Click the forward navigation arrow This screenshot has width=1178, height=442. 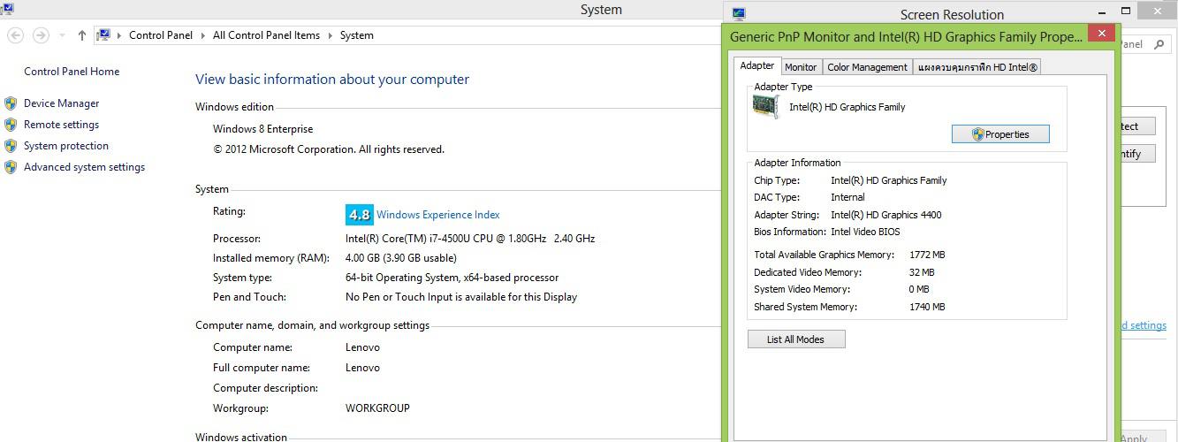click(x=41, y=35)
